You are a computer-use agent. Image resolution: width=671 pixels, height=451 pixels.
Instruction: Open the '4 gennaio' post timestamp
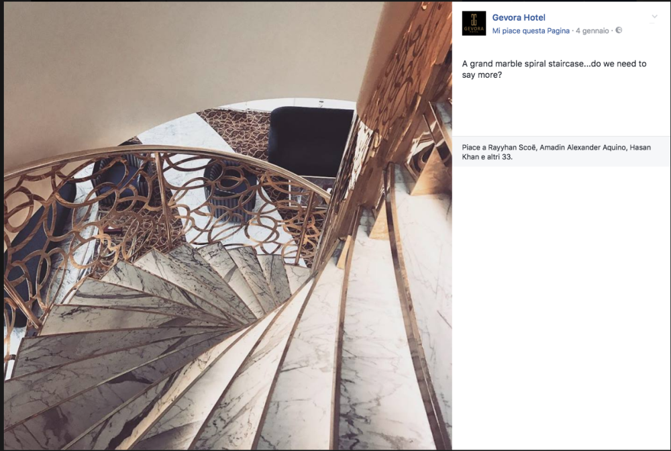pyautogui.click(x=592, y=31)
